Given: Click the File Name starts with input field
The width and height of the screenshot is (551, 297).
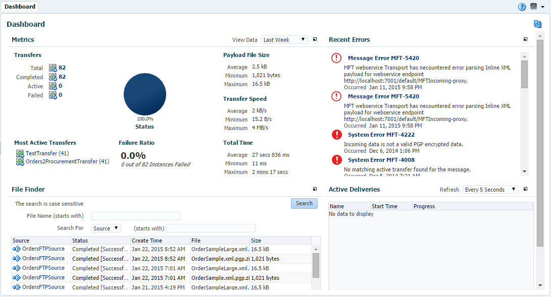Looking at the screenshot, I should [x=135, y=216].
